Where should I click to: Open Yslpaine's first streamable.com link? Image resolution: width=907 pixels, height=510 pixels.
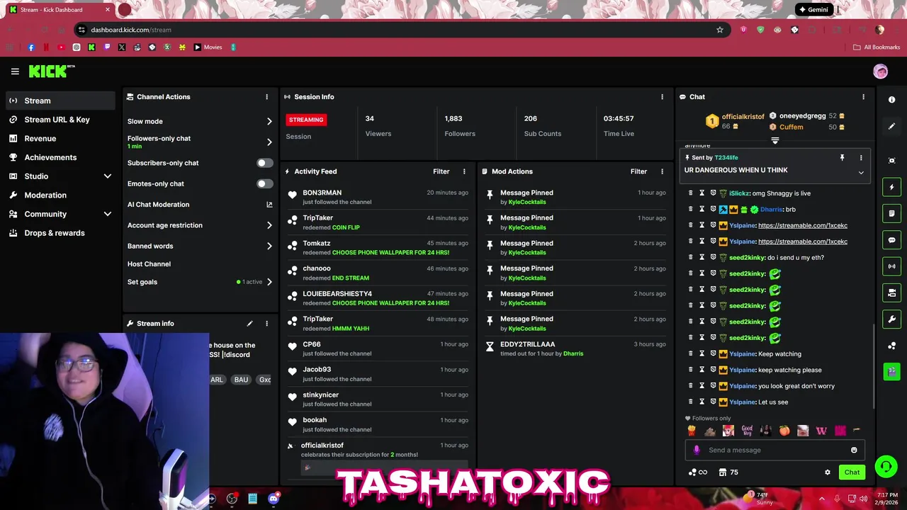click(x=803, y=225)
